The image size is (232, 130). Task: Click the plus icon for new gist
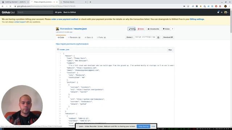(221, 12)
